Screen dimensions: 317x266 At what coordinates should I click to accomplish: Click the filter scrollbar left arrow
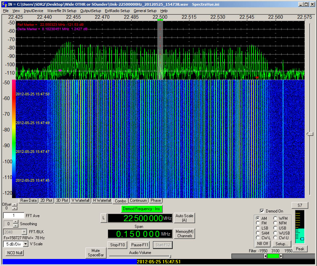coord(265,256)
